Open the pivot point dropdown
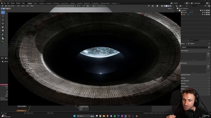This screenshot has height=118, width=211. point(84,6)
